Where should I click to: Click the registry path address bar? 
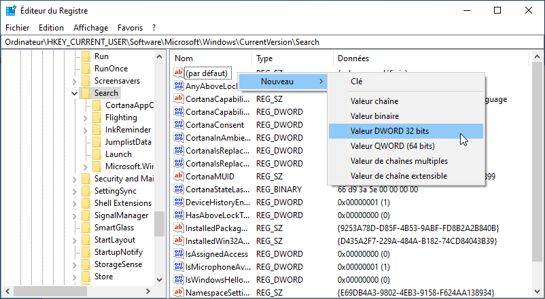click(272, 42)
